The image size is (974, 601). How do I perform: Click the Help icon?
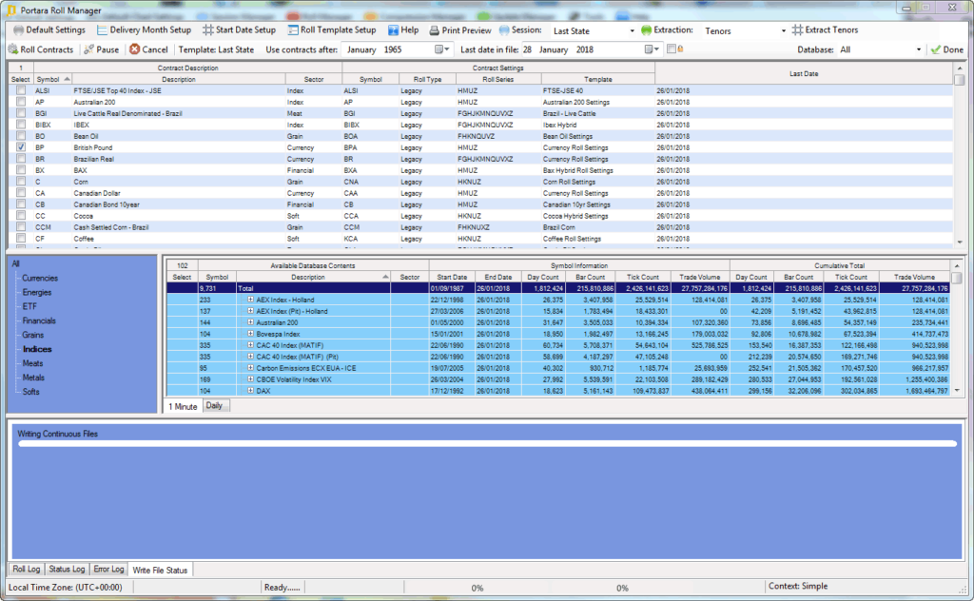point(393,29)
